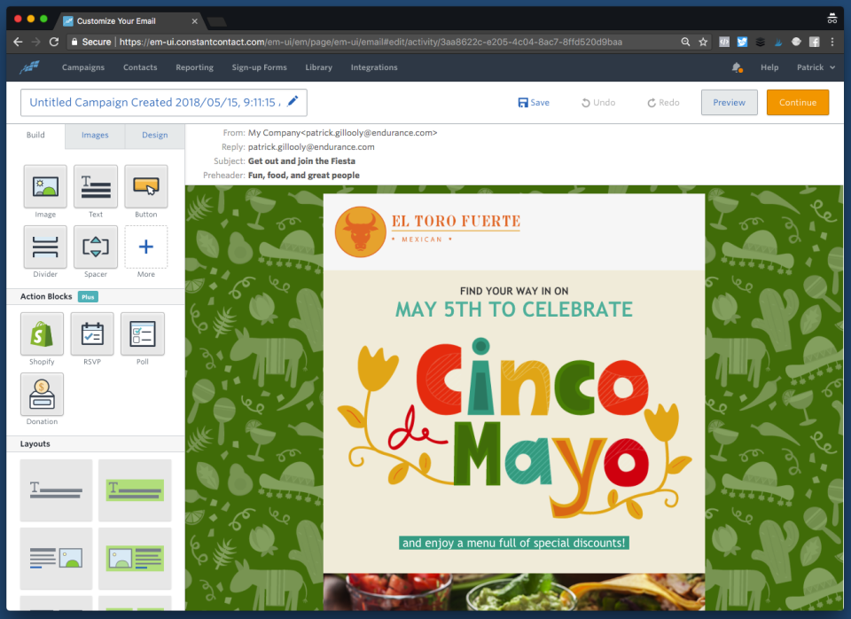Open the Campaigns menu

pyautogui.click(x=82, y=67)
